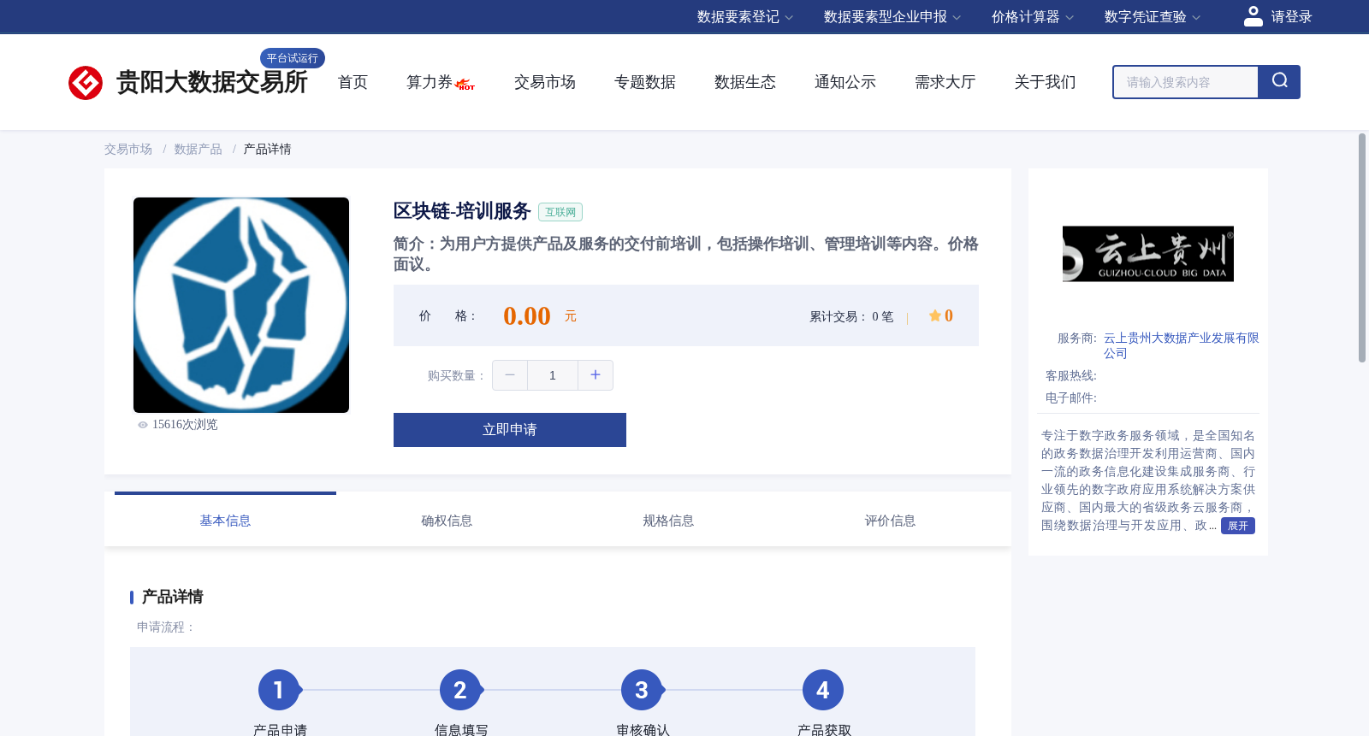Click the page vertical scrollbar
This screenshot has width=1369, height=736.
1362,248
